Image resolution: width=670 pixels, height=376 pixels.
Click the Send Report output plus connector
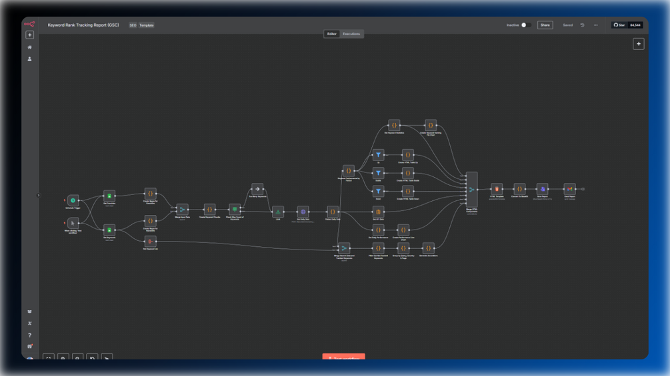(x=583, y=189)
